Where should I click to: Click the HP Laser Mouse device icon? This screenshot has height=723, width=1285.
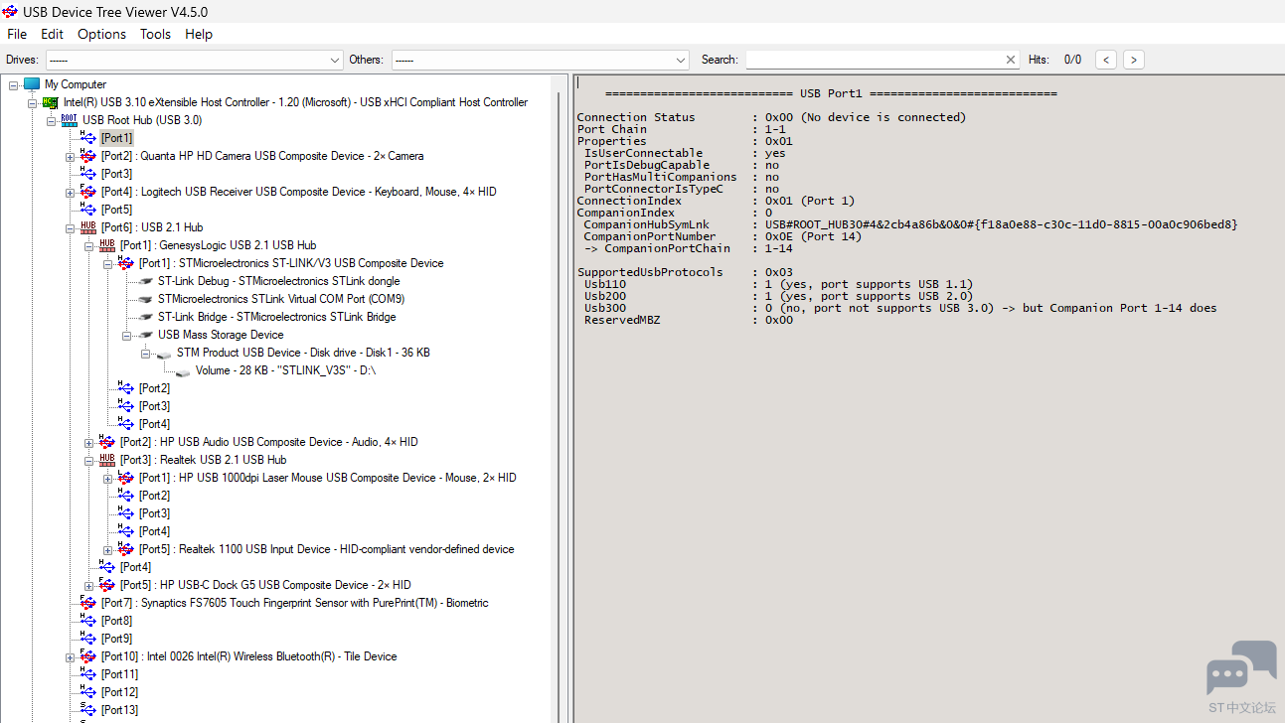(125, 478)
